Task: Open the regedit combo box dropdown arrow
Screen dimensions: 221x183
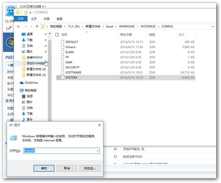Action: pyautogui.click(x=97, y=151)
